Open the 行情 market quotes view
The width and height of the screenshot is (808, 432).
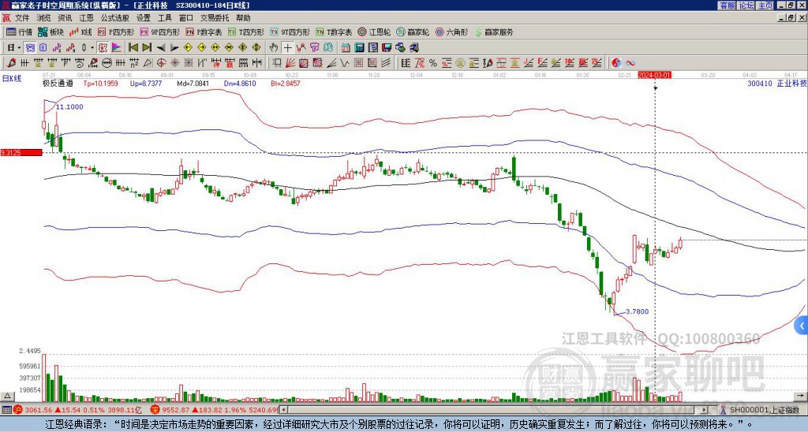(20, 32)
